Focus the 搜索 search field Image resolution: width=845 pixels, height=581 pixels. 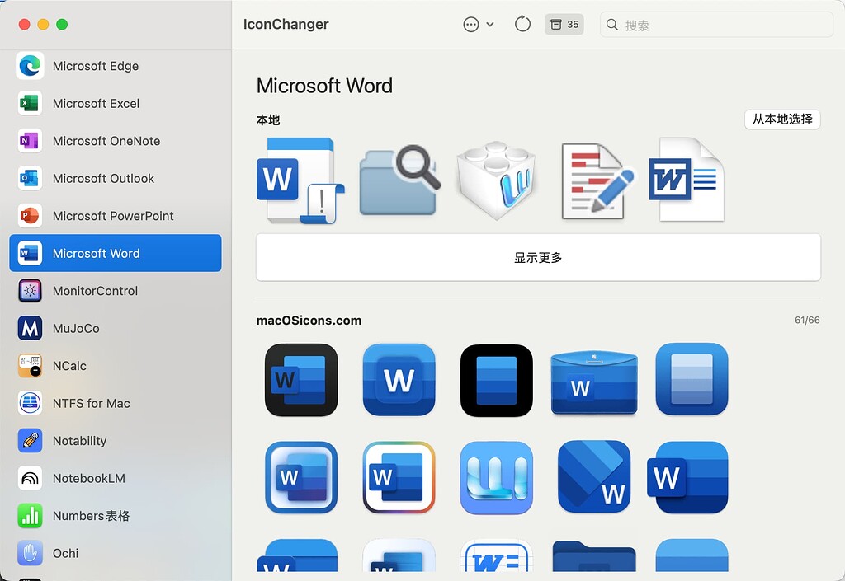[x=717, y=25]
